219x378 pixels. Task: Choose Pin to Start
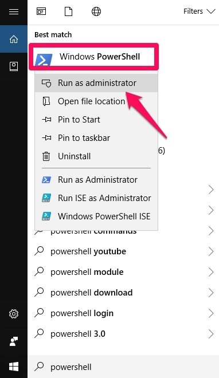pos(96,120)
